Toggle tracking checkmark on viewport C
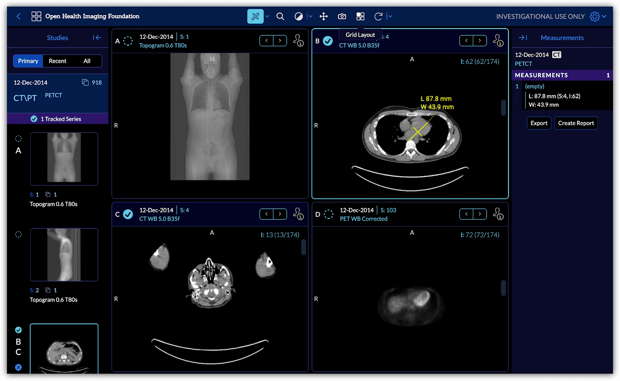The image size is (620, 381). point(128,214)
